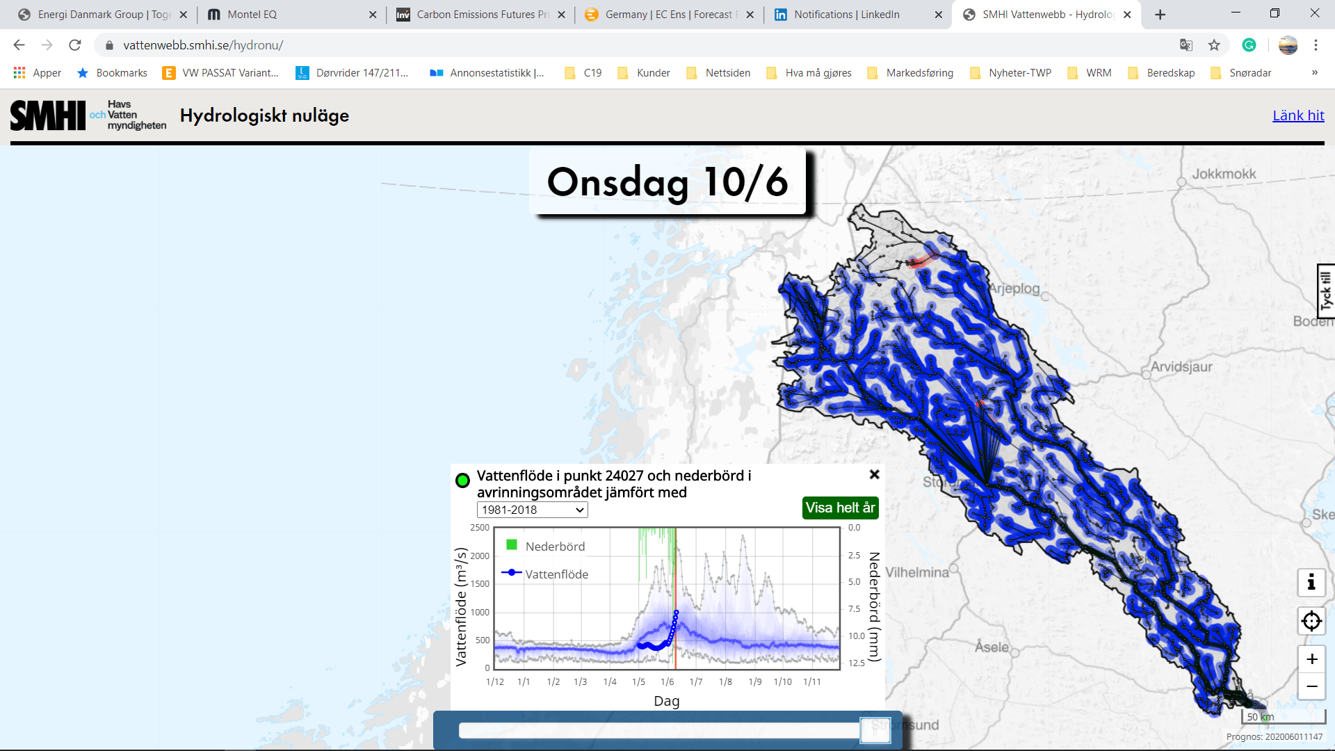The image size is (1335, 751).
Task: Click the Google Translate page icon
Action: click(1186, 45)
